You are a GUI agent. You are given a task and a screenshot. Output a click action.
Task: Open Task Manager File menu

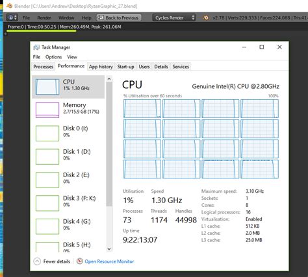tap(36, 57)
